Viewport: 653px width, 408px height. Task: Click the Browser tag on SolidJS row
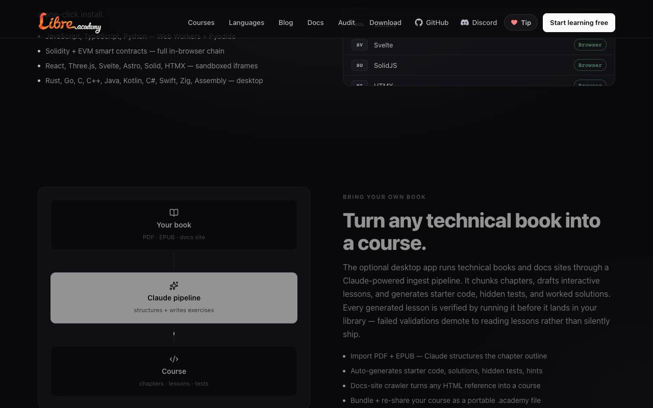[x=590, y=65]
